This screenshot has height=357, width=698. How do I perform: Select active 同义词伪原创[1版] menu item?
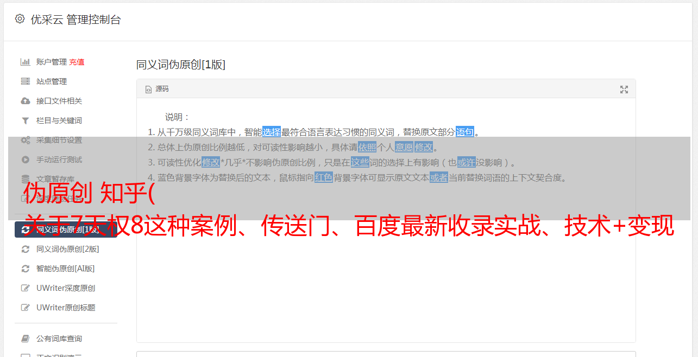(x=66, y=229)
